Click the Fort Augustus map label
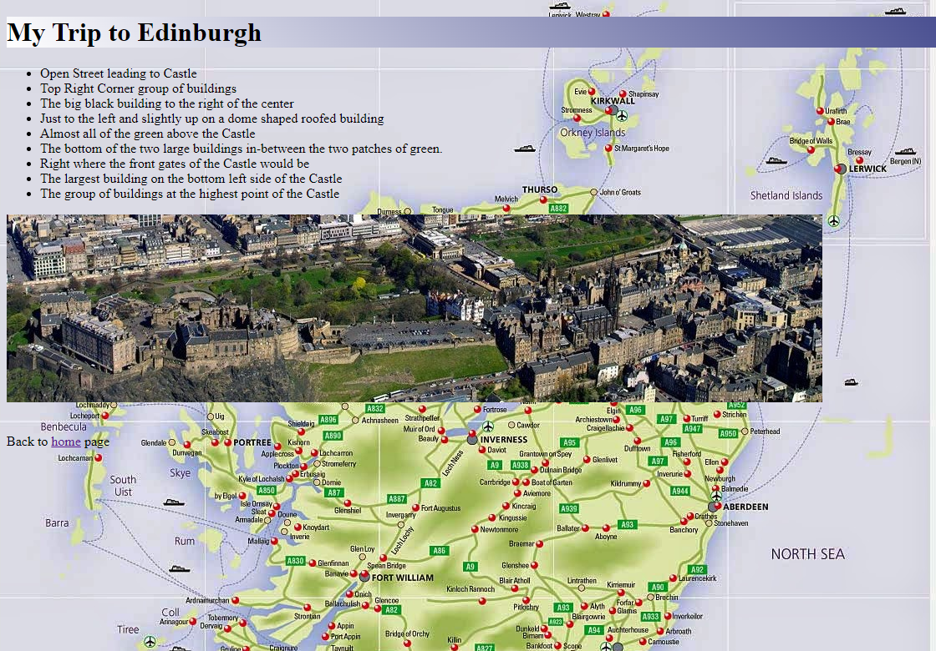Viewport: 936px width, 651px height. [x=440, y=508]
